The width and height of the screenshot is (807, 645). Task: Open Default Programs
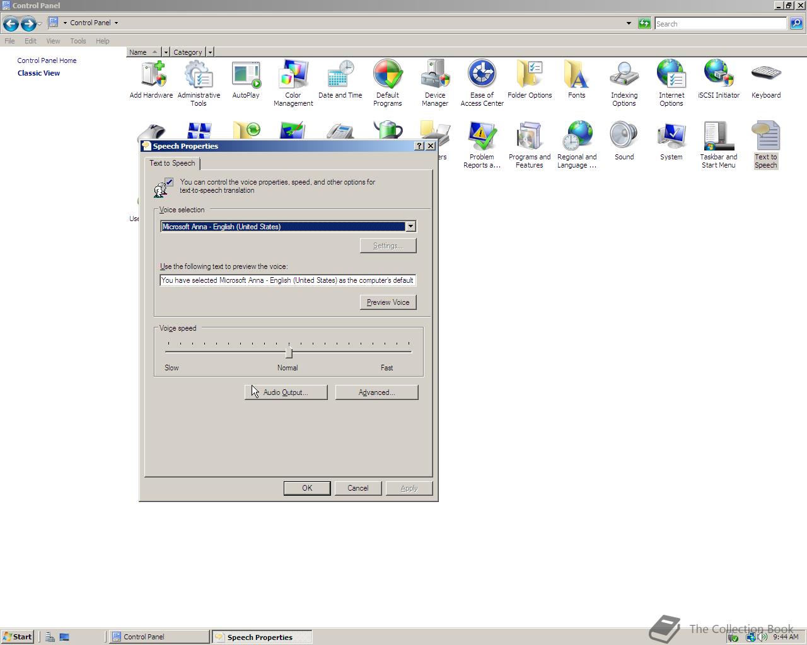point(388,83)
